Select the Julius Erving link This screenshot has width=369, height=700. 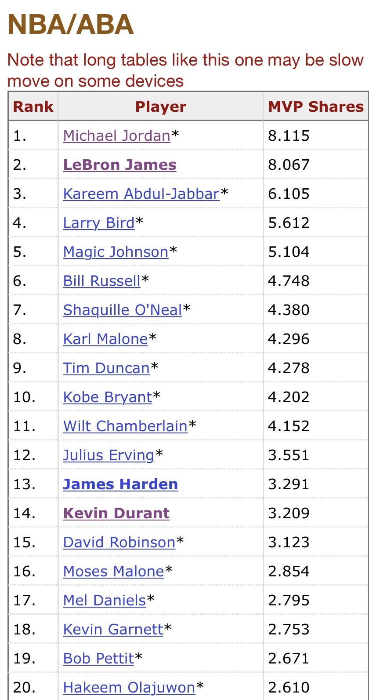pyautogui.click(x=109, y=455)
